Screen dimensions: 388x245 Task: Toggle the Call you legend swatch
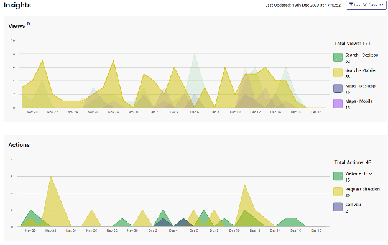click(x=338, y=207)
